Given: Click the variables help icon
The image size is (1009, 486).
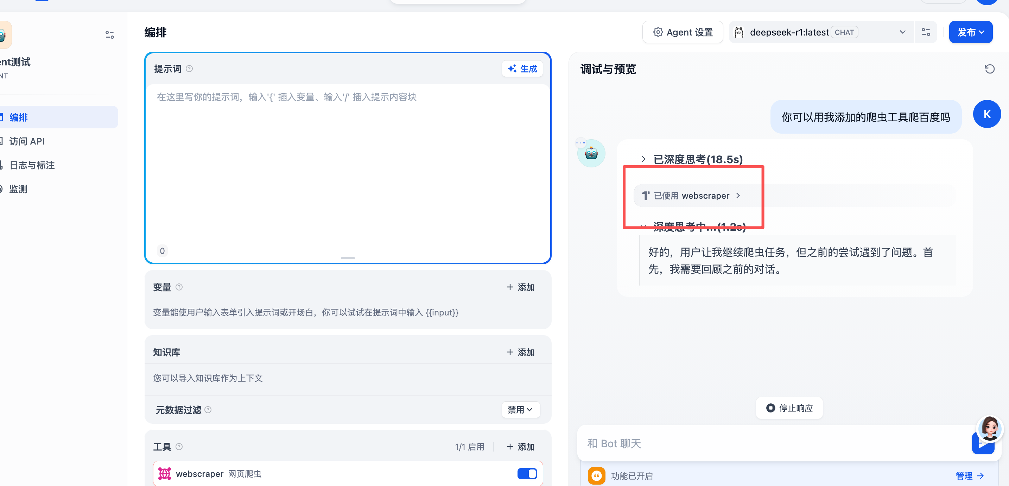Looking at the screenshot, I should [179, 287].
